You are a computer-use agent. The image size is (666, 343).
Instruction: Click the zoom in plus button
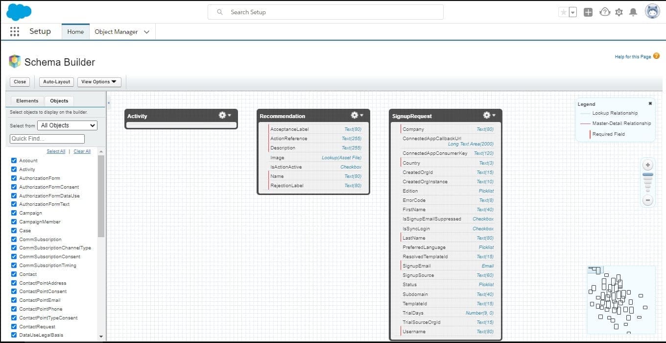(648, 165)
